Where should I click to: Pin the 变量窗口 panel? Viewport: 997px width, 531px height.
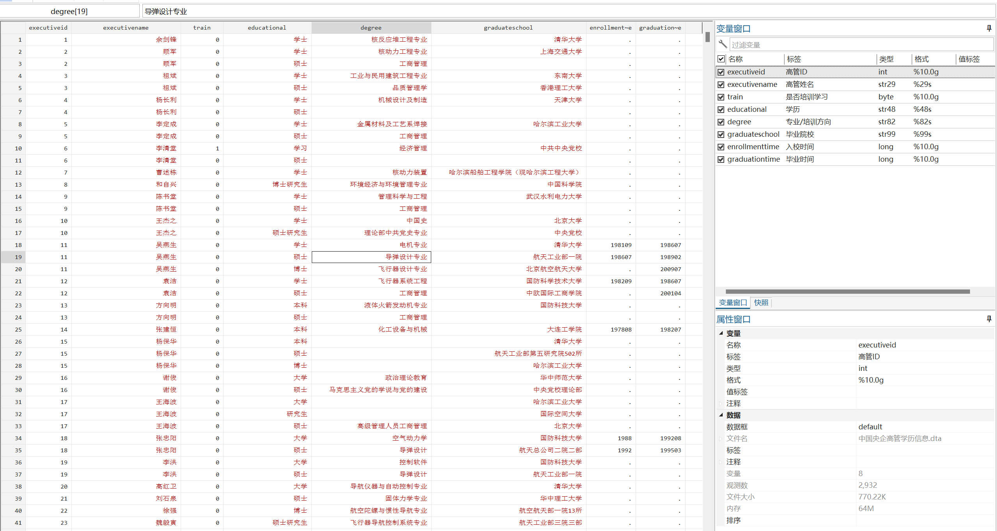click(x=989, y=28)
